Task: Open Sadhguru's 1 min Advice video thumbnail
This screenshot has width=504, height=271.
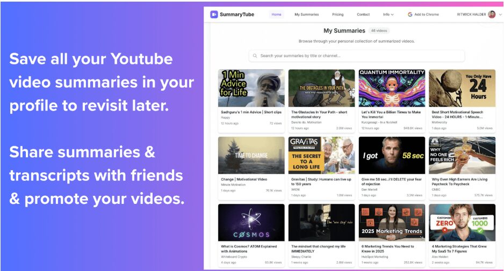Action: [251, 88]
